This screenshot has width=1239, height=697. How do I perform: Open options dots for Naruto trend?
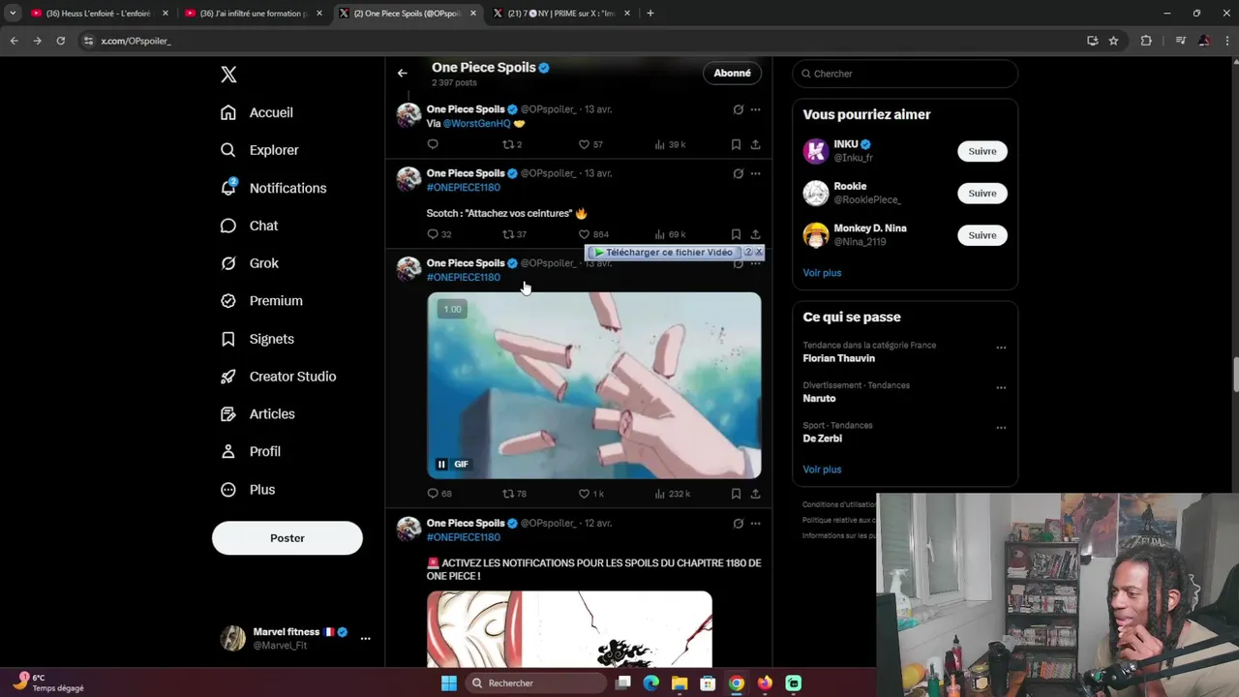[x=1001, y=388]
